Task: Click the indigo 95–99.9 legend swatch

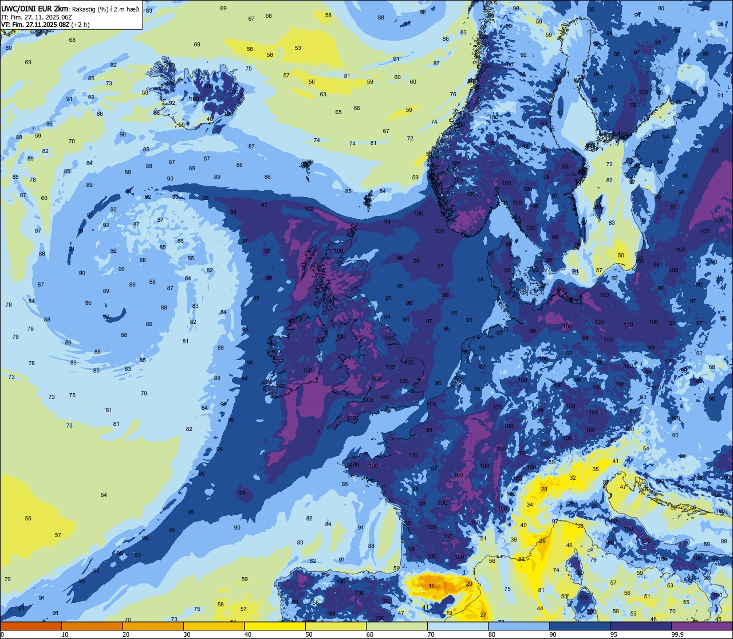Action: point(641,626)
